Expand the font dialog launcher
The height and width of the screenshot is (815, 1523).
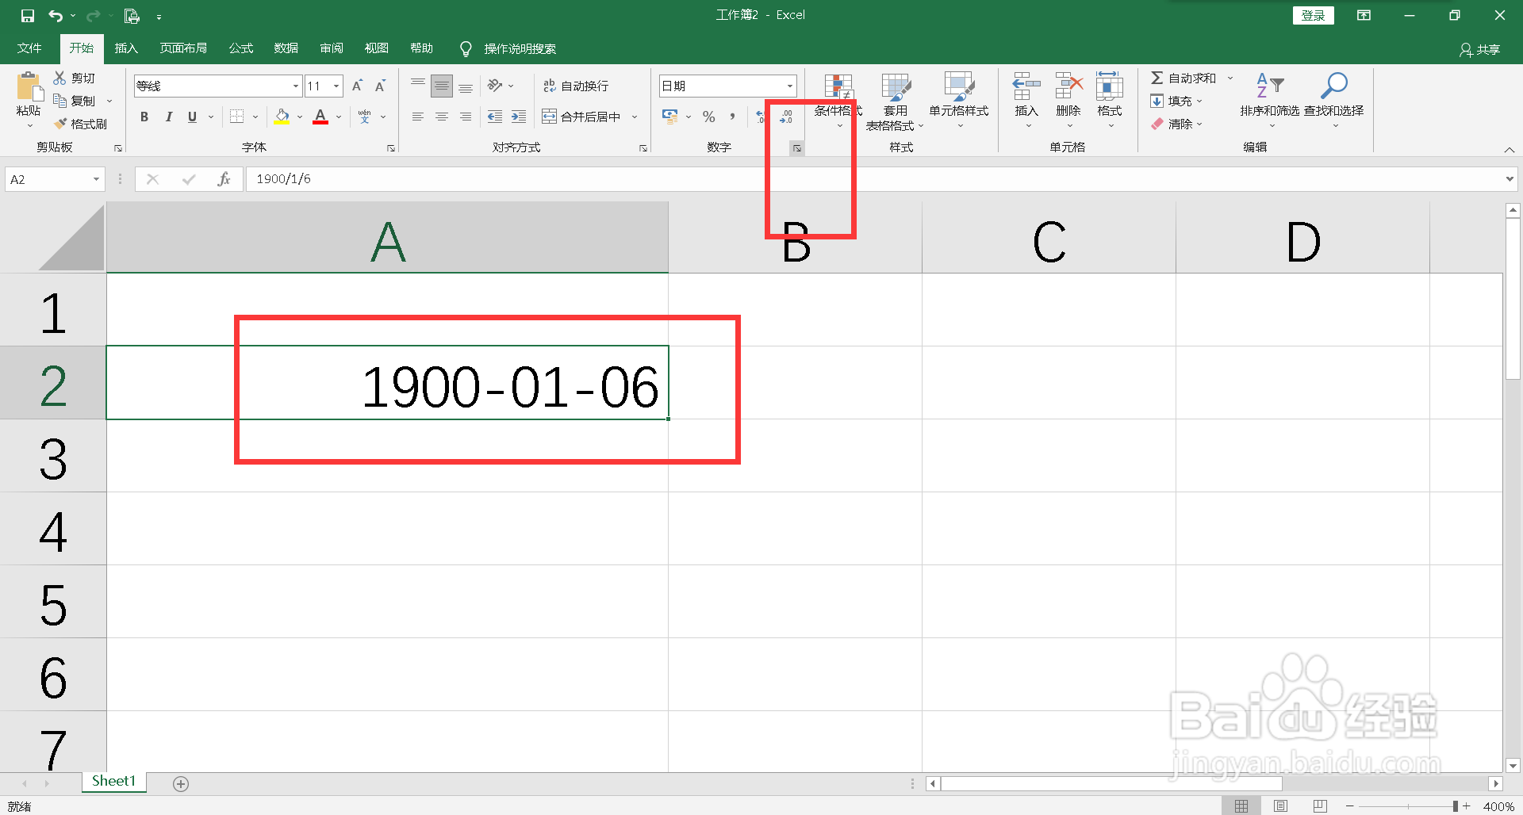click(x=391, y=148)
